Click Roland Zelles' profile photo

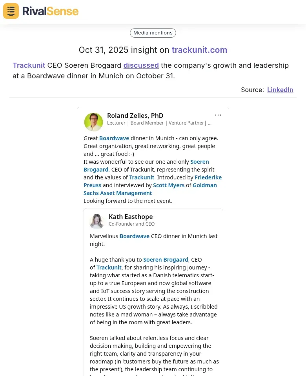(x=93, y=122)
